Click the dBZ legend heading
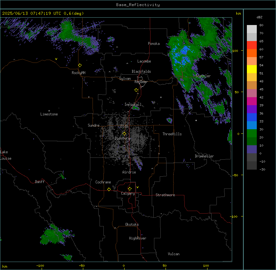Screen dimensions: 276x270 click(259, 17)
